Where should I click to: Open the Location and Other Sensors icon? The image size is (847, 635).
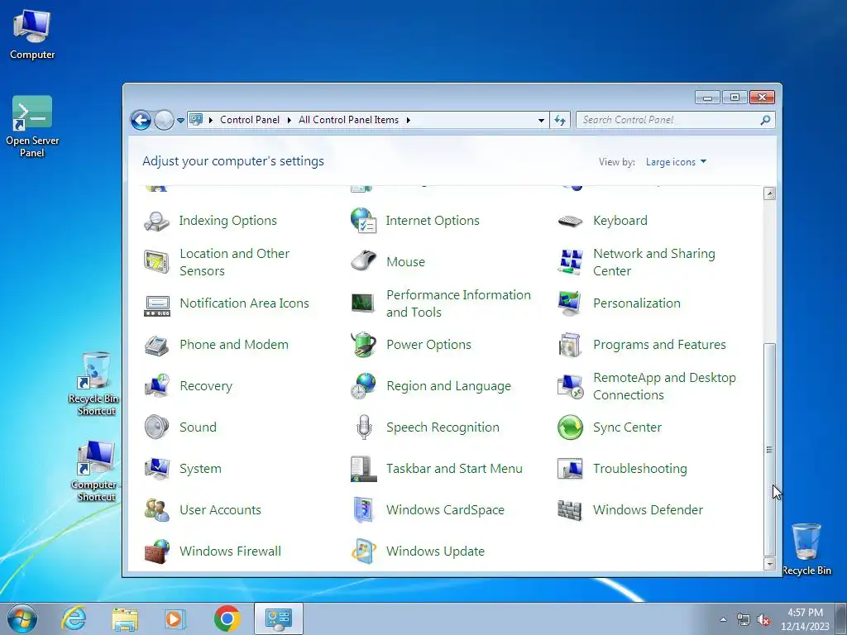(x=156, y=262)
